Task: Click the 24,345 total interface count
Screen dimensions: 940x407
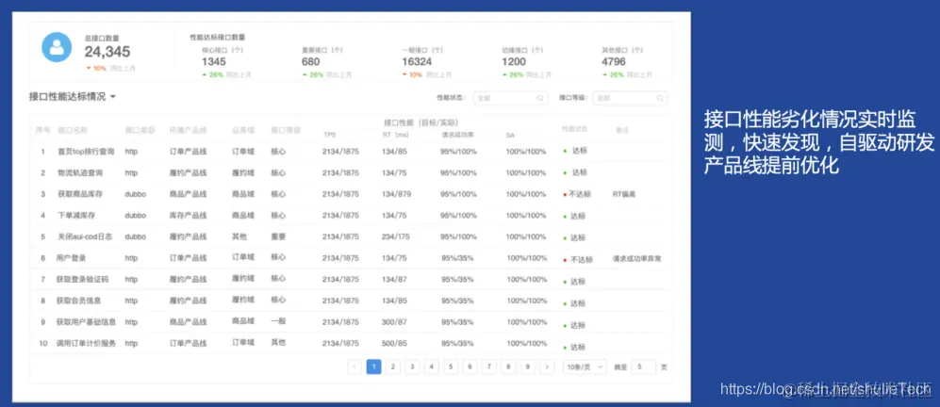Action: click(x=107, y=52)
